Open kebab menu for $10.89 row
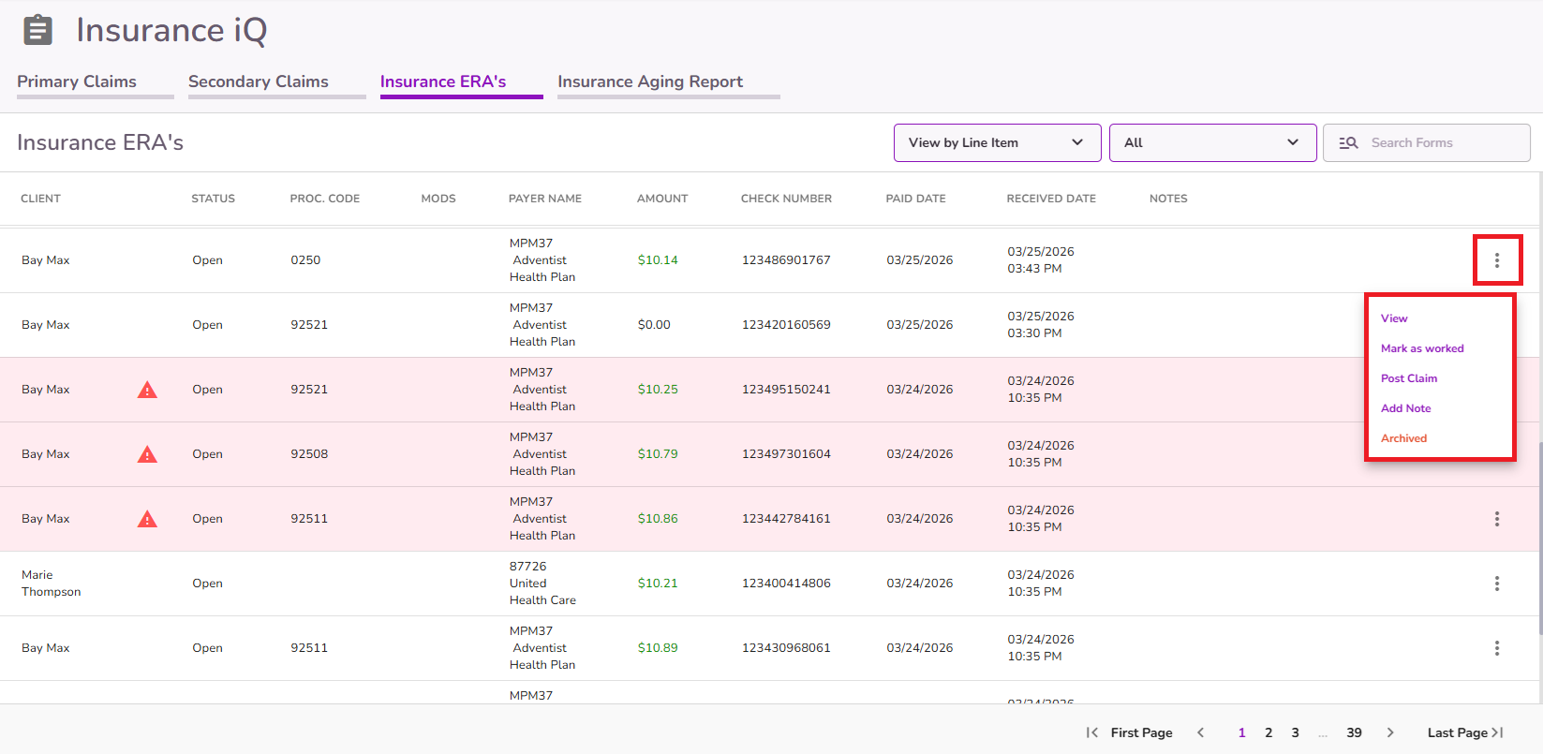Screen dimensions: 1543x754 click(1497, 648)
